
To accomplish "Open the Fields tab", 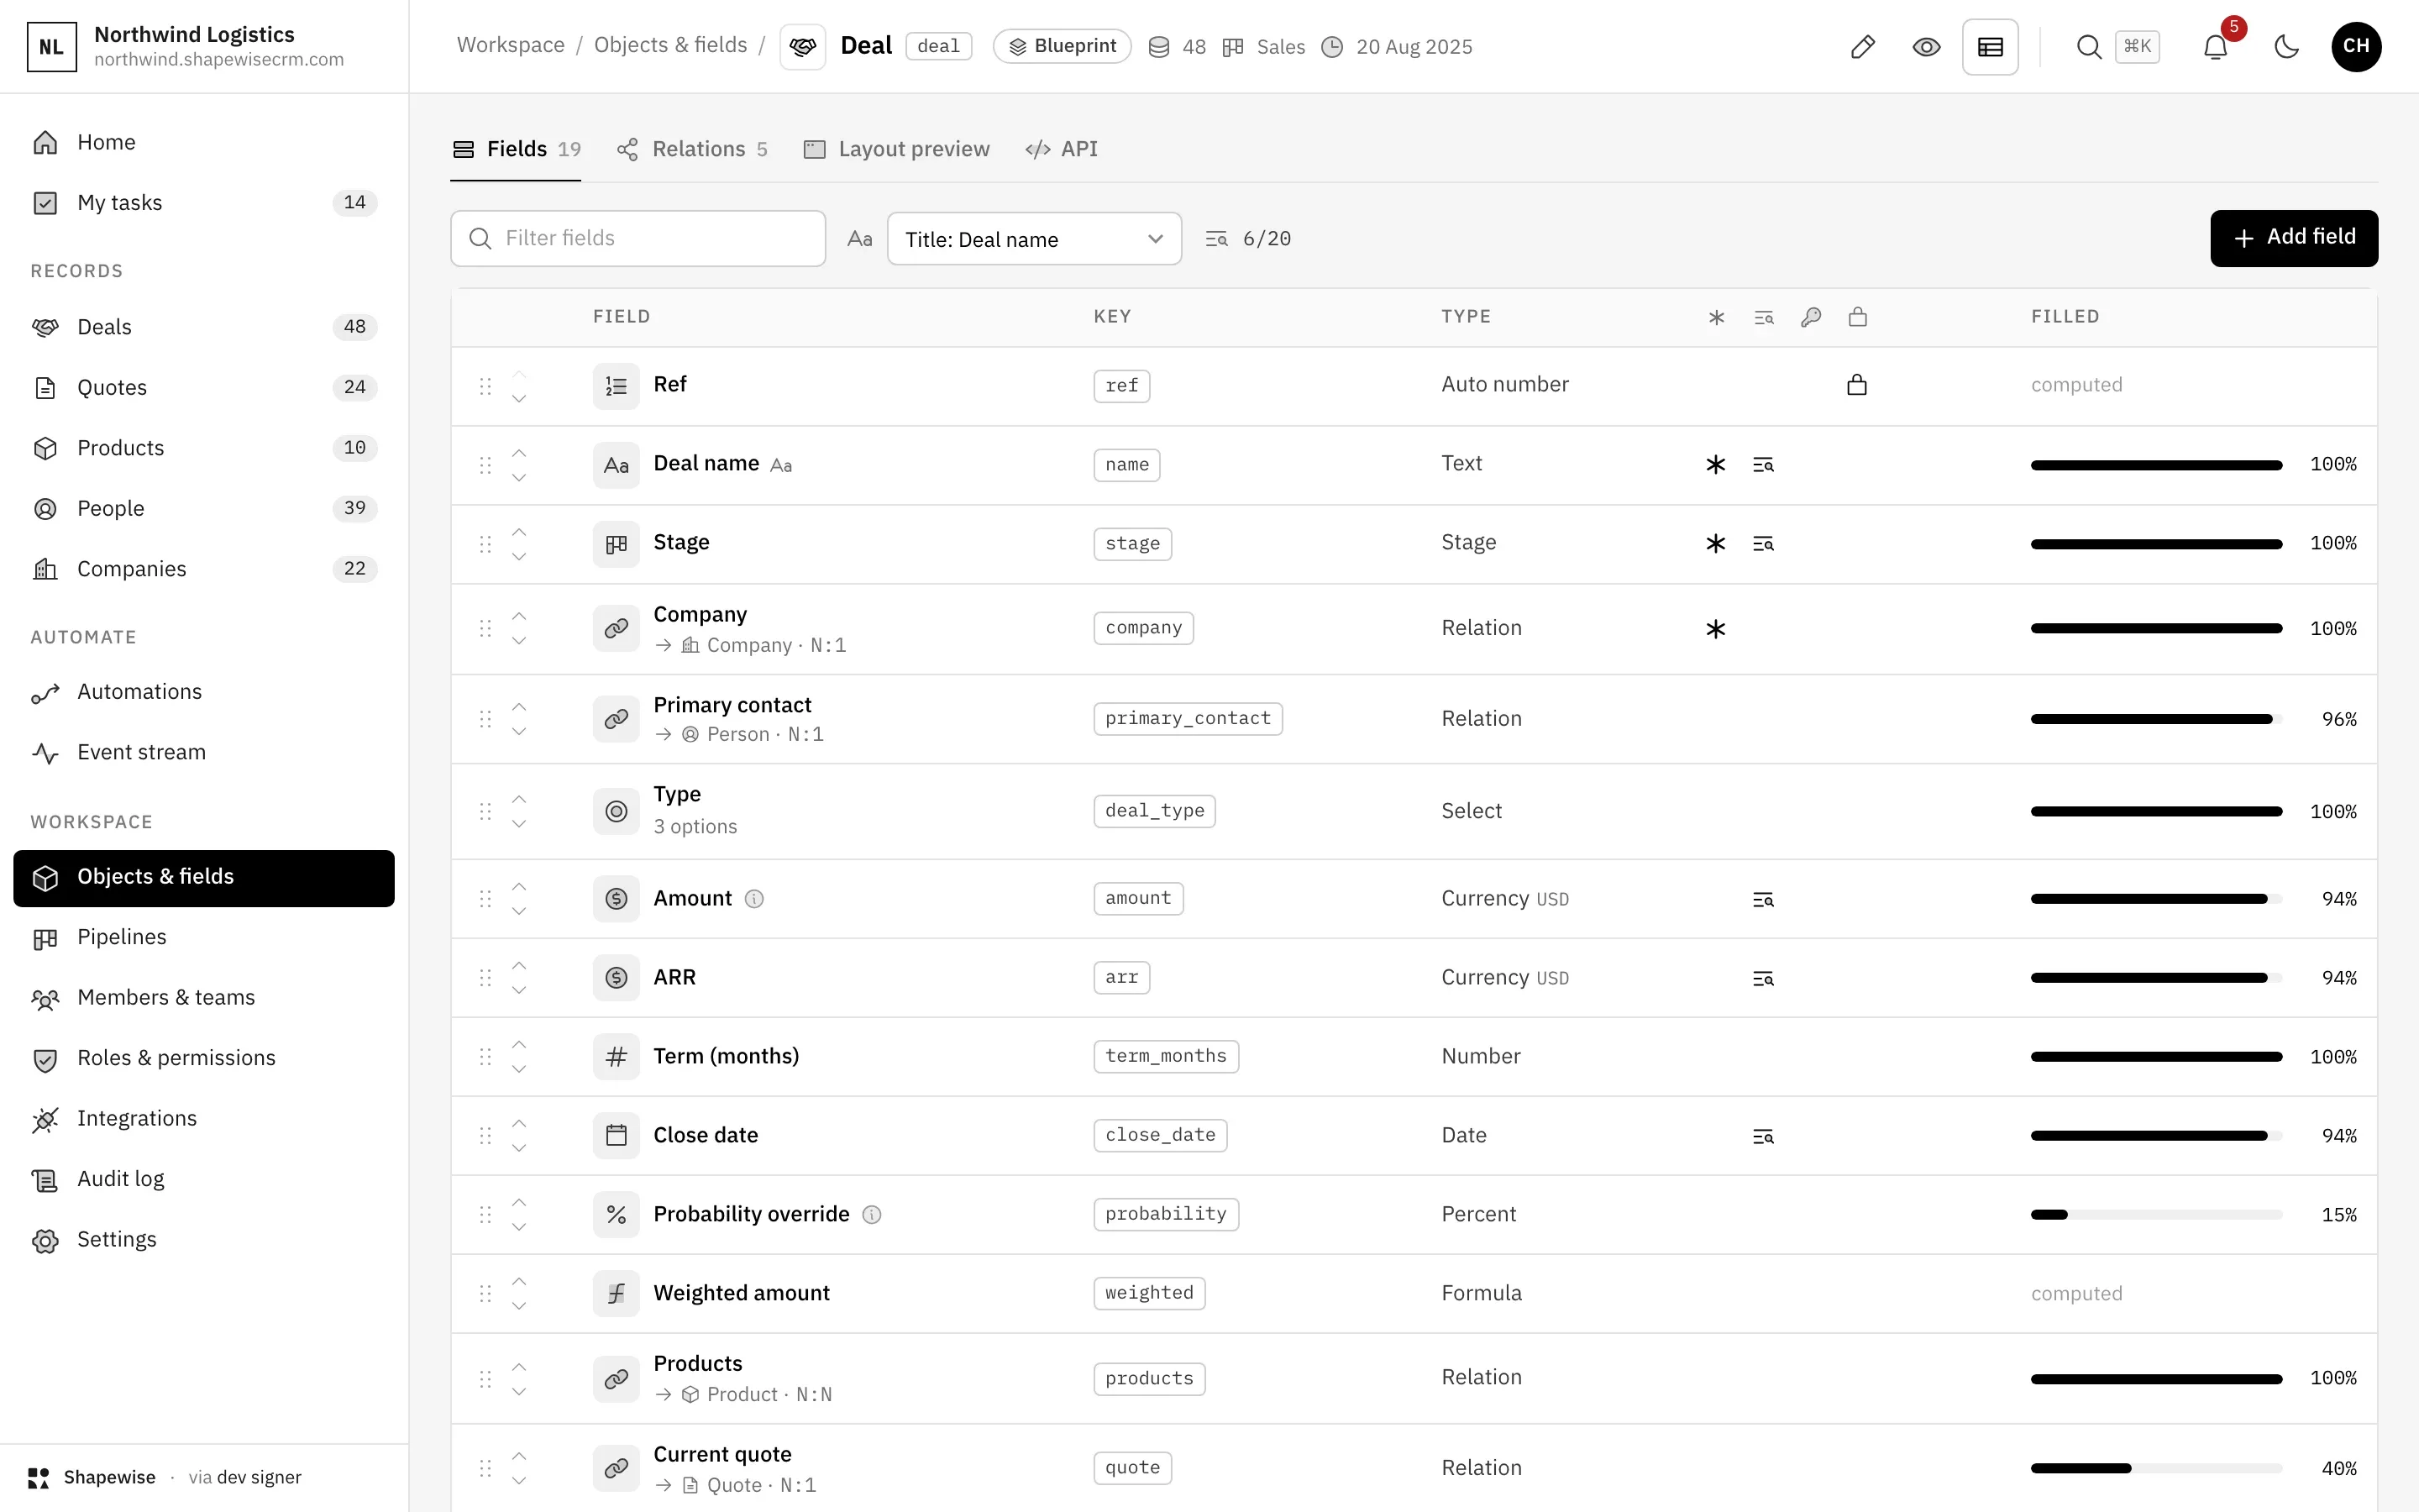I will coord(516,149).
